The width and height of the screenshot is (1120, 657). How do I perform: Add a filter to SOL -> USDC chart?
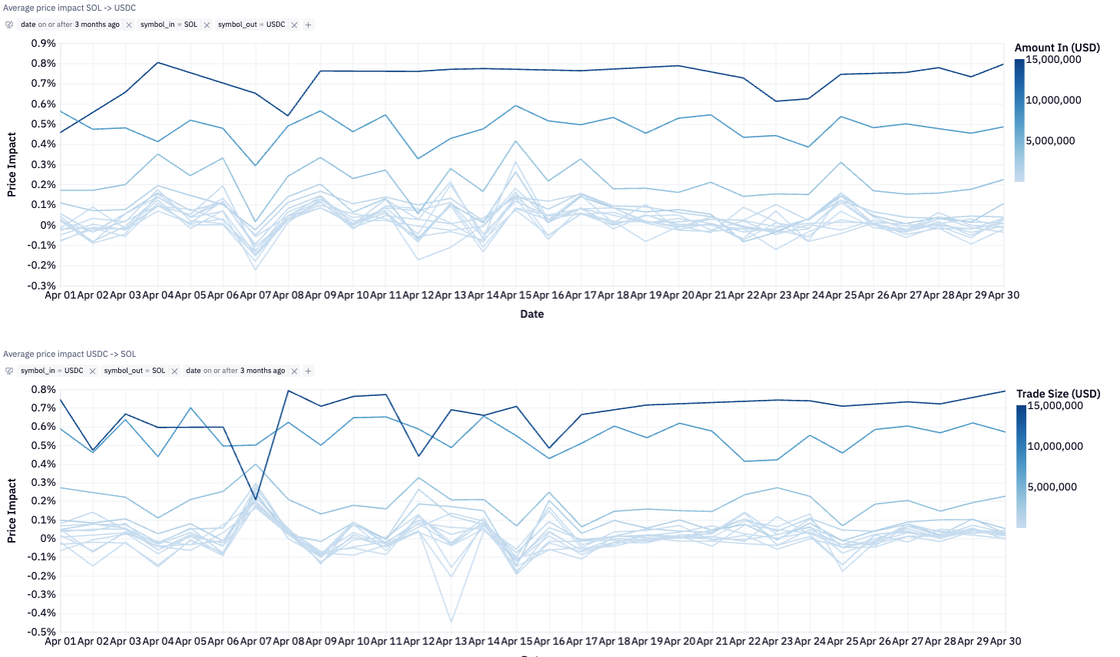[308, 25]
